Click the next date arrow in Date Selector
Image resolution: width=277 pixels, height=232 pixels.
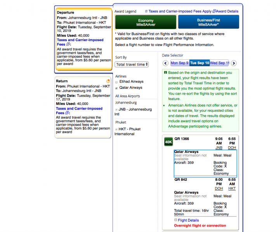[x=234, y=63]
